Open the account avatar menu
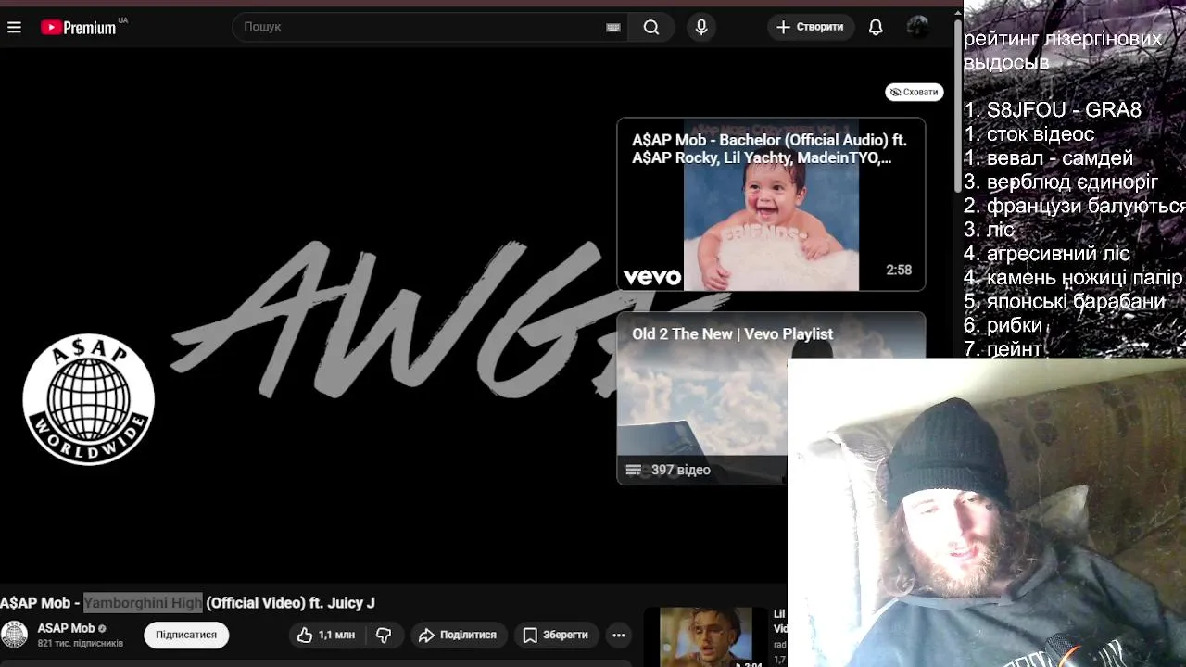 (x=917, y=27)
